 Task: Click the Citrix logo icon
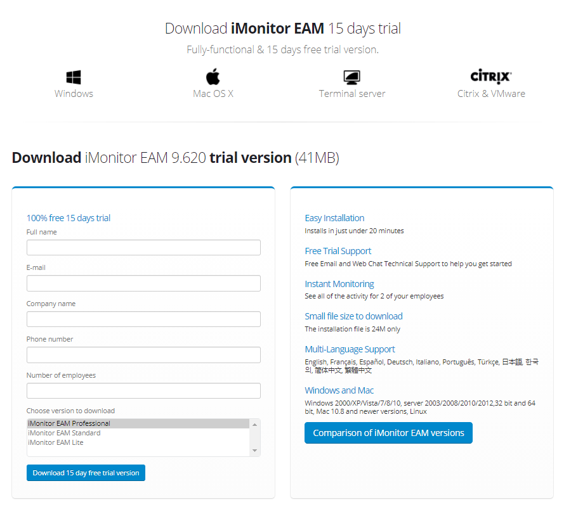tap(491, 77)
